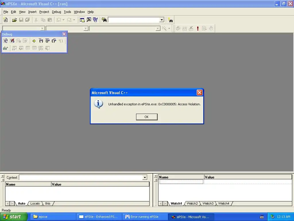
Task: Click Stop Debugging in Debug toolbar
Action: (x=12, y=41)
